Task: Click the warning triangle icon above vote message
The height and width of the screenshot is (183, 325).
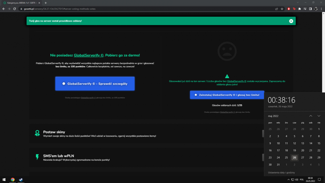Action: click(227, 76)
